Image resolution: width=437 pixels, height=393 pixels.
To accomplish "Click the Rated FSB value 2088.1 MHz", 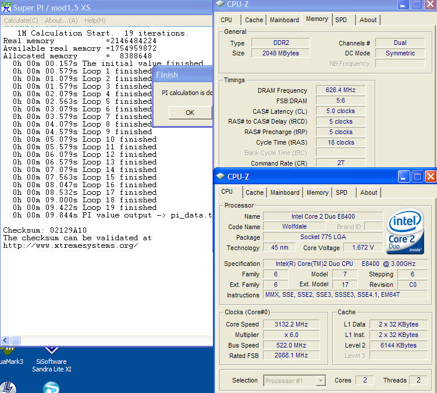I will coord(292,355).
